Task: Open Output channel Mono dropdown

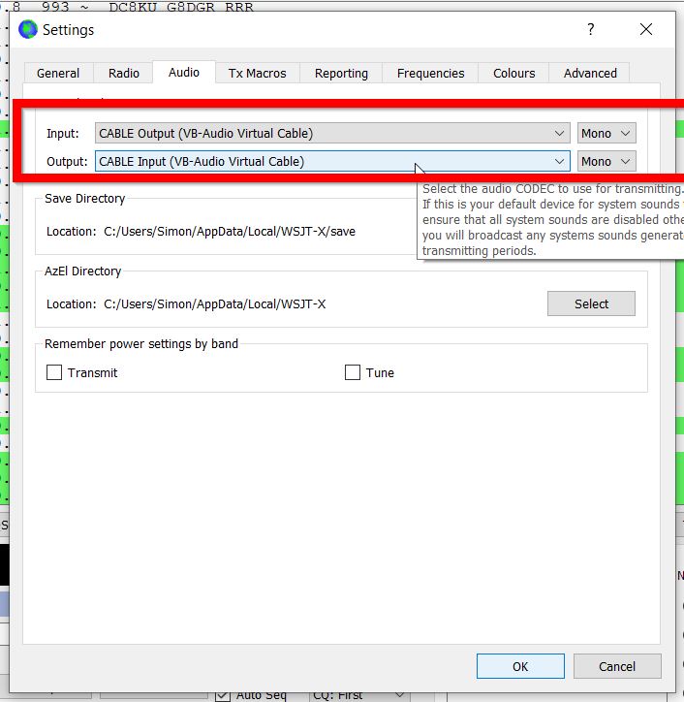Action: (606, 161)
